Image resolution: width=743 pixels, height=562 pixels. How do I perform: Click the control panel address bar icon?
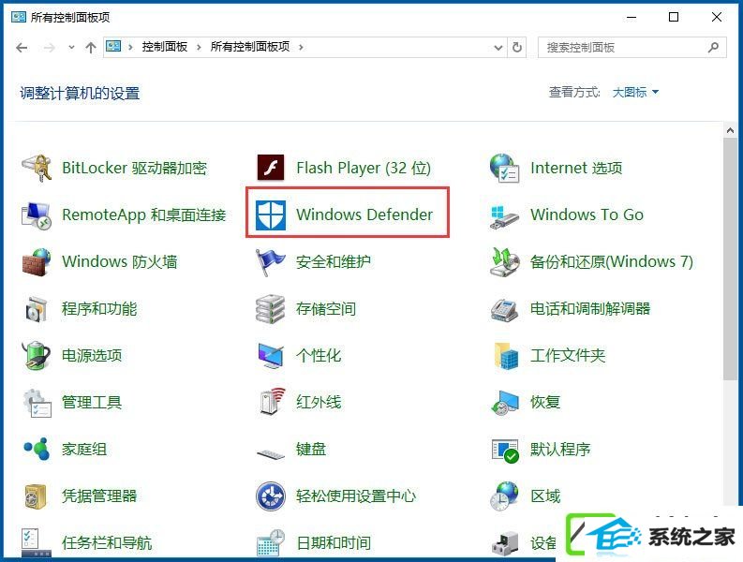click(x=113, y=47)
